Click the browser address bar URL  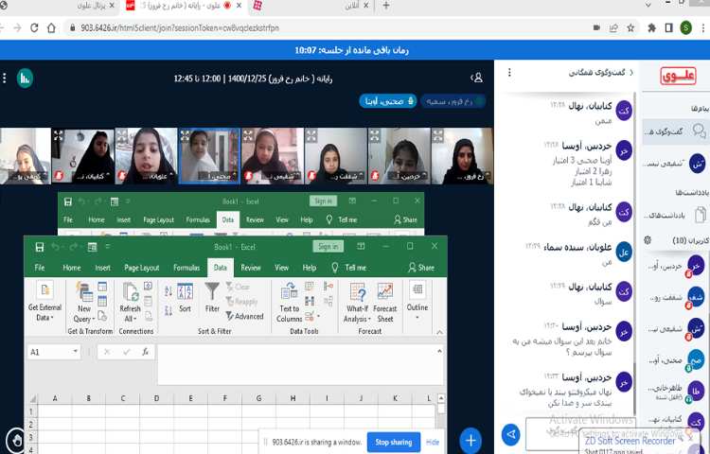(x=180, y=28)
